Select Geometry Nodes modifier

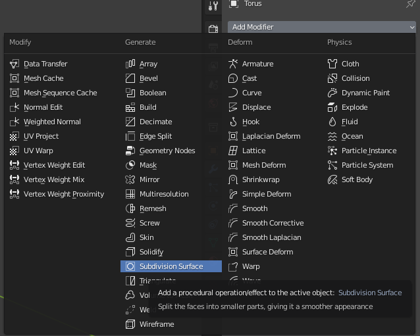(x=167, y=151)
